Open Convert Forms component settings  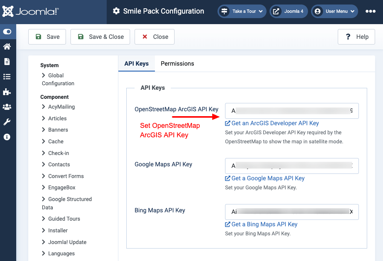(63, 176)
